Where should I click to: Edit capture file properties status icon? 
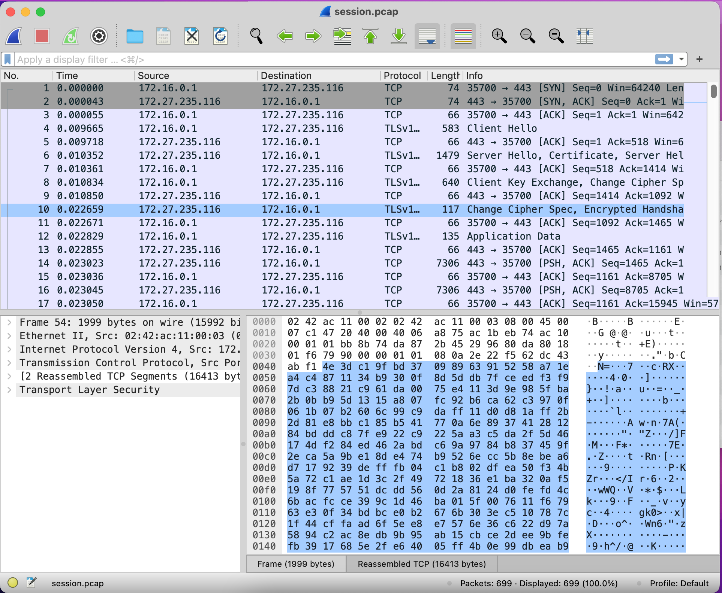tap(31, 583)
